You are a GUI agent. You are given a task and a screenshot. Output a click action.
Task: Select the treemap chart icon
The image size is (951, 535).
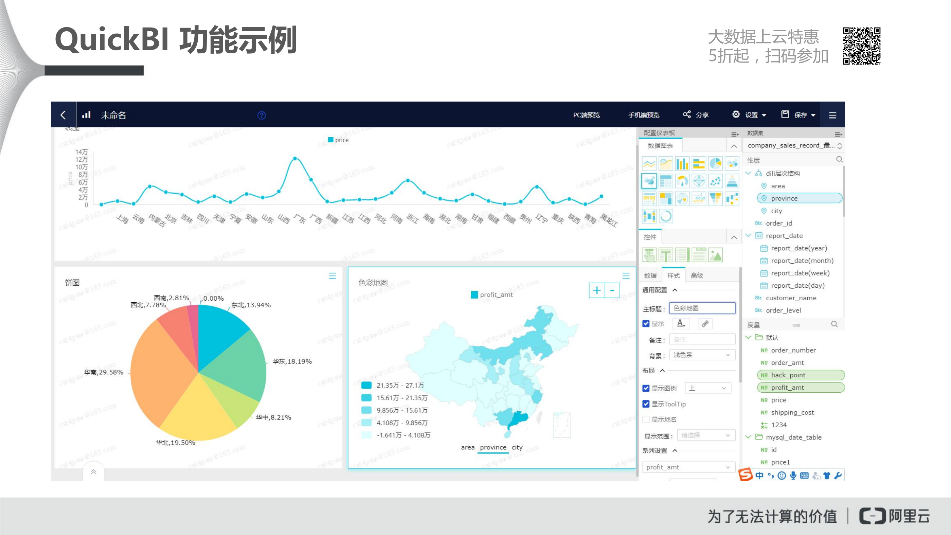tap(666, 199)
